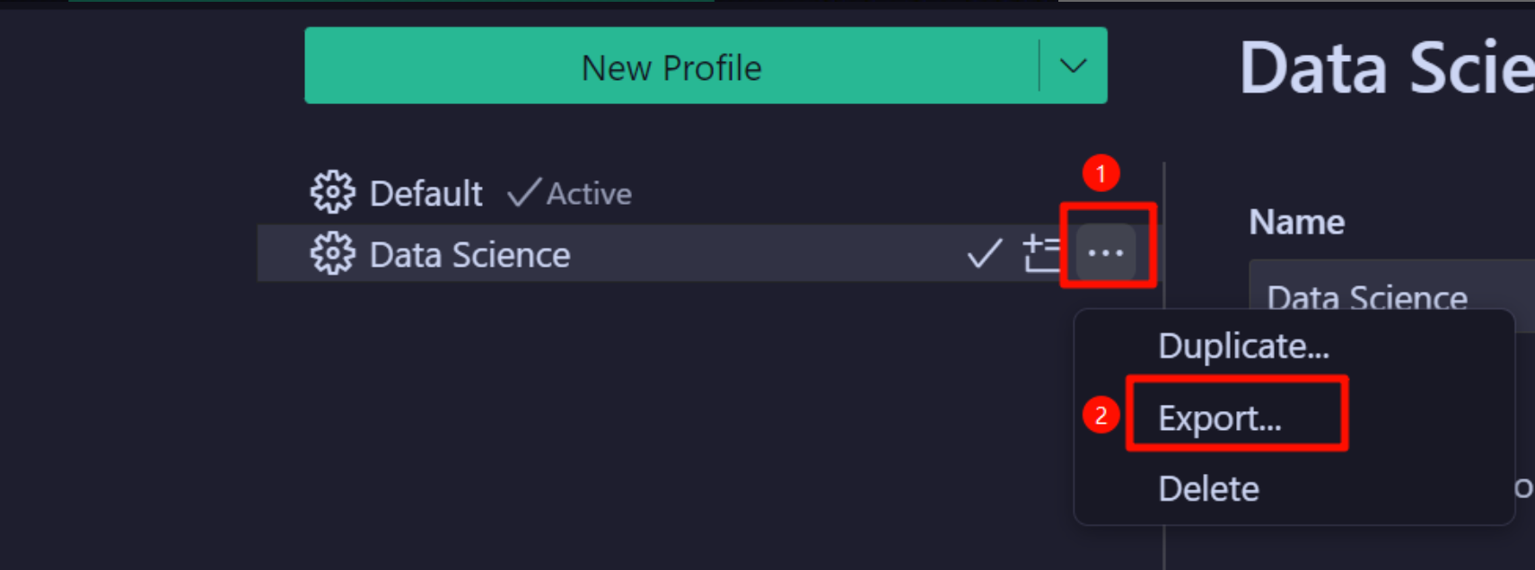This screenshot has width=1535, height=570.
Task: Click the red step 2 badge
Action: pos(1101,416)
